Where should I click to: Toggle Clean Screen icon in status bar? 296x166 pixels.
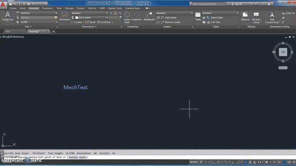pyautogui.click(x=290, y=162)
